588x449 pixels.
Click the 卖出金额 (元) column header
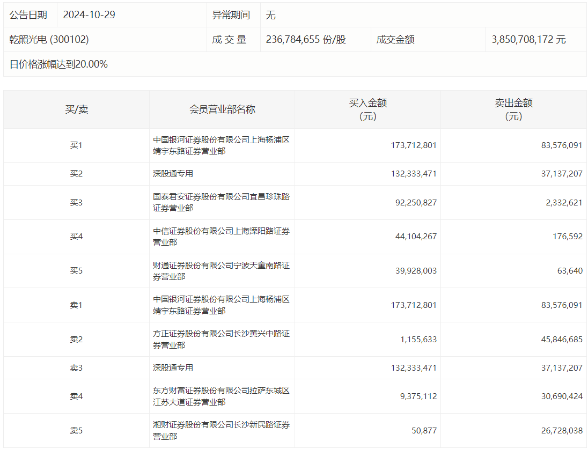click(x=514, y=109)
